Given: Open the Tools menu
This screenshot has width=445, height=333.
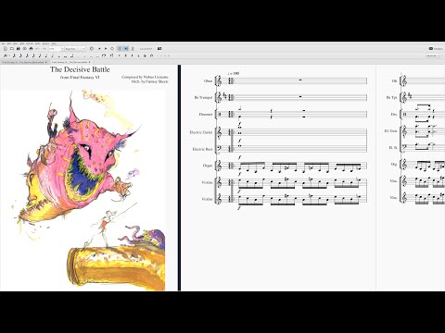Looking at the screenshot, I should click(37, 43).
